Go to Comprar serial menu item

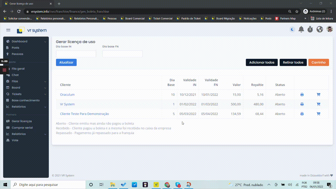coord(22,128)
